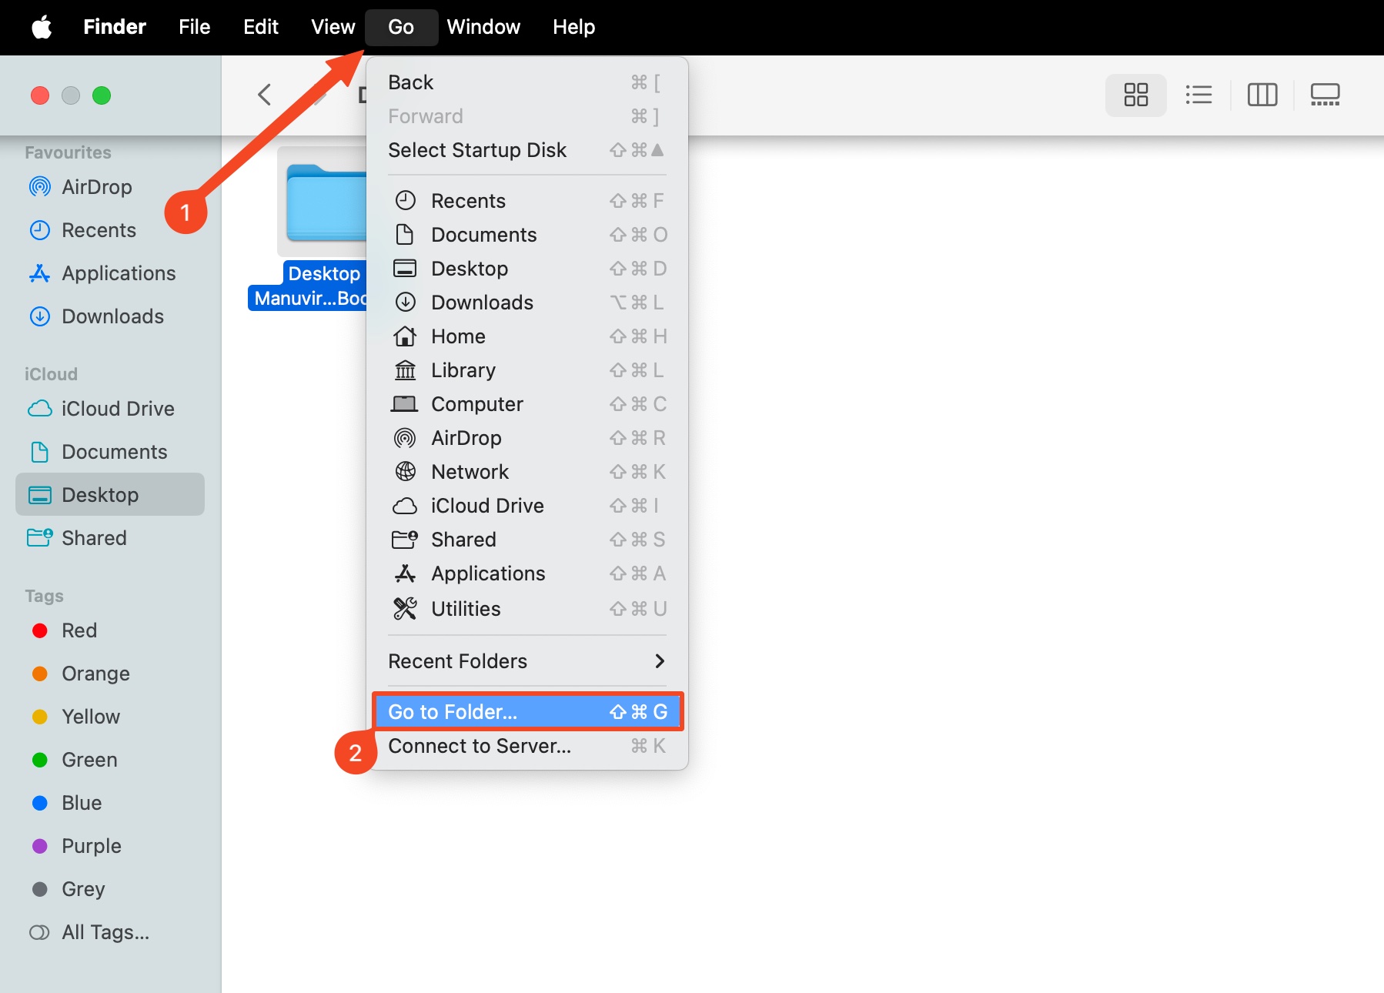Screen dimensions: 1384x993
Task: Switch to list view
Action: click(x=1198, y=95)
